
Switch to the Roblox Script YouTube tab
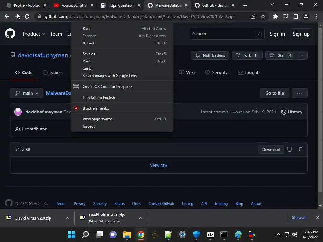pos(74,5)
